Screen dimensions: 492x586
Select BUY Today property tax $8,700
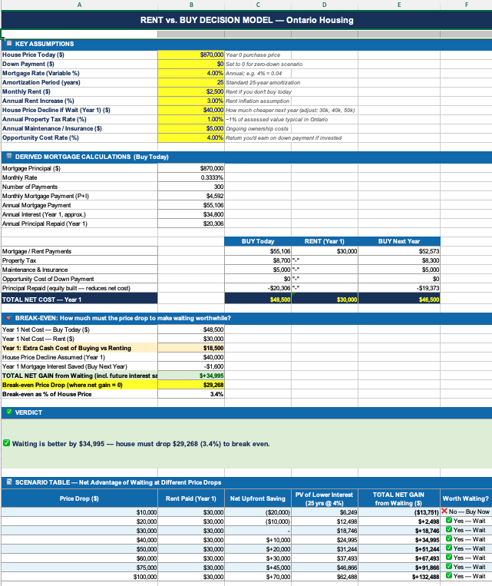coord(258,260)
